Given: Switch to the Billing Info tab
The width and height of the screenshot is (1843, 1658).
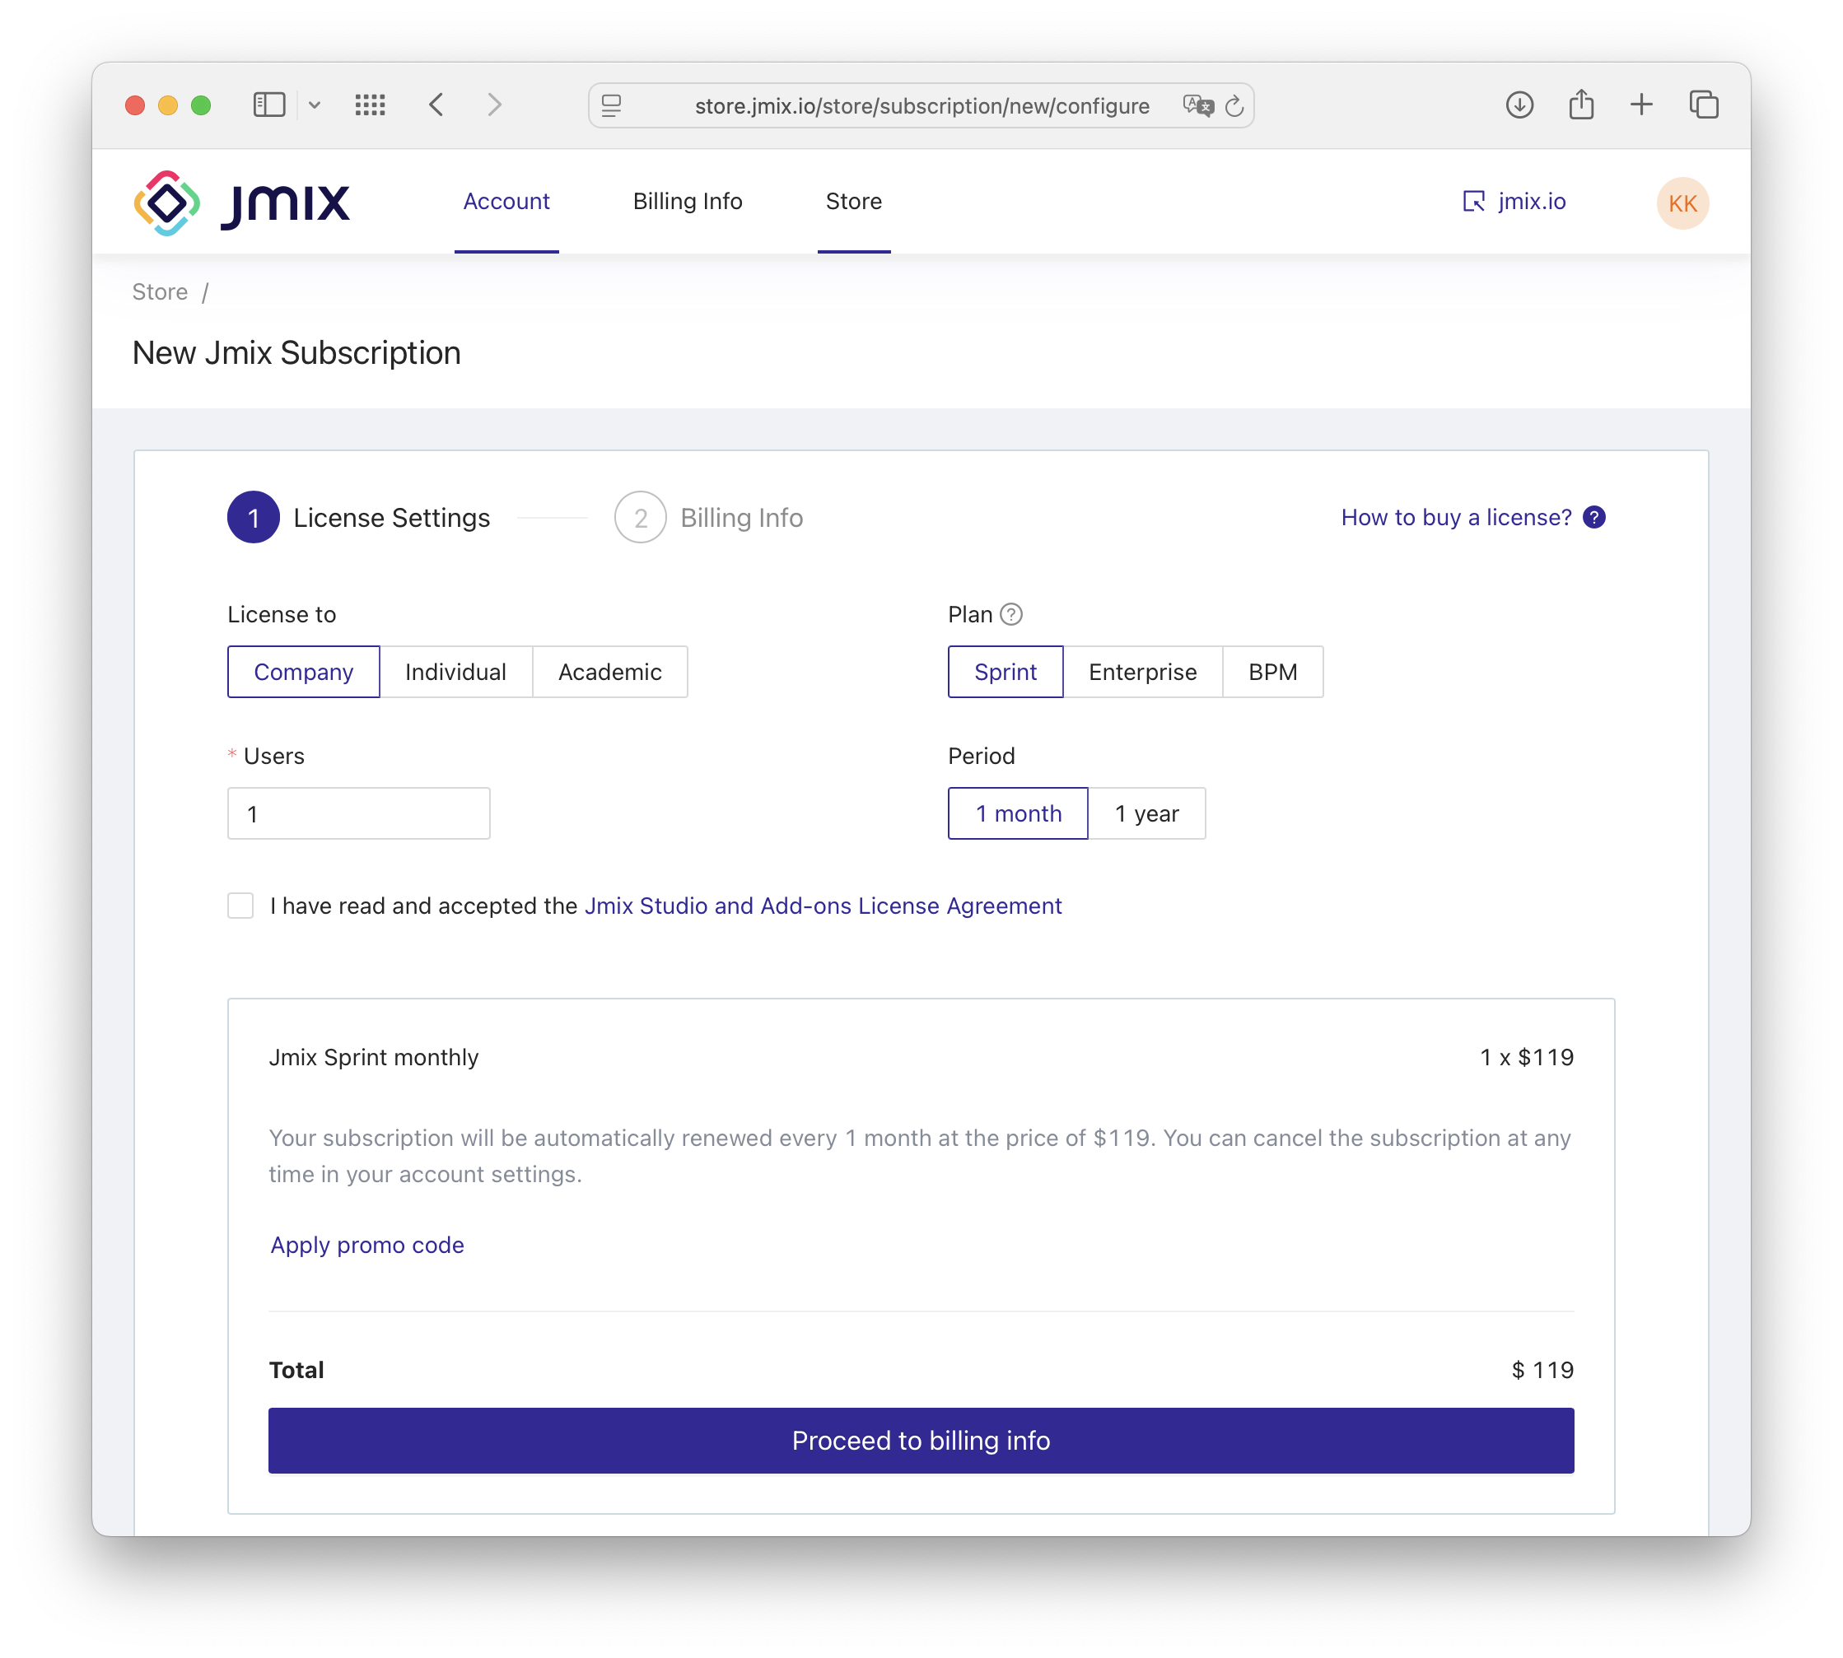Looking at the screenshot, I should pos(688,202).
